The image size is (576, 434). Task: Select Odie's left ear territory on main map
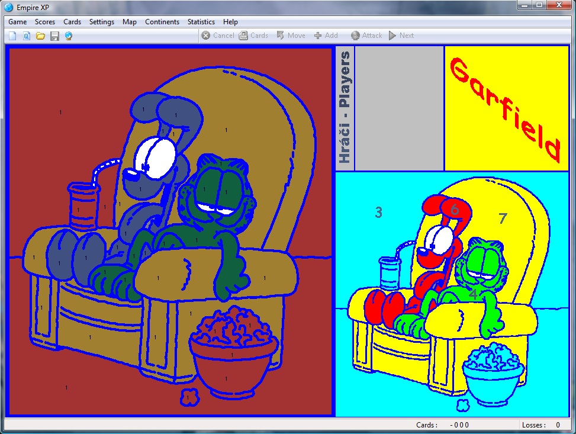pyautogui.click(x=143, y=109)
